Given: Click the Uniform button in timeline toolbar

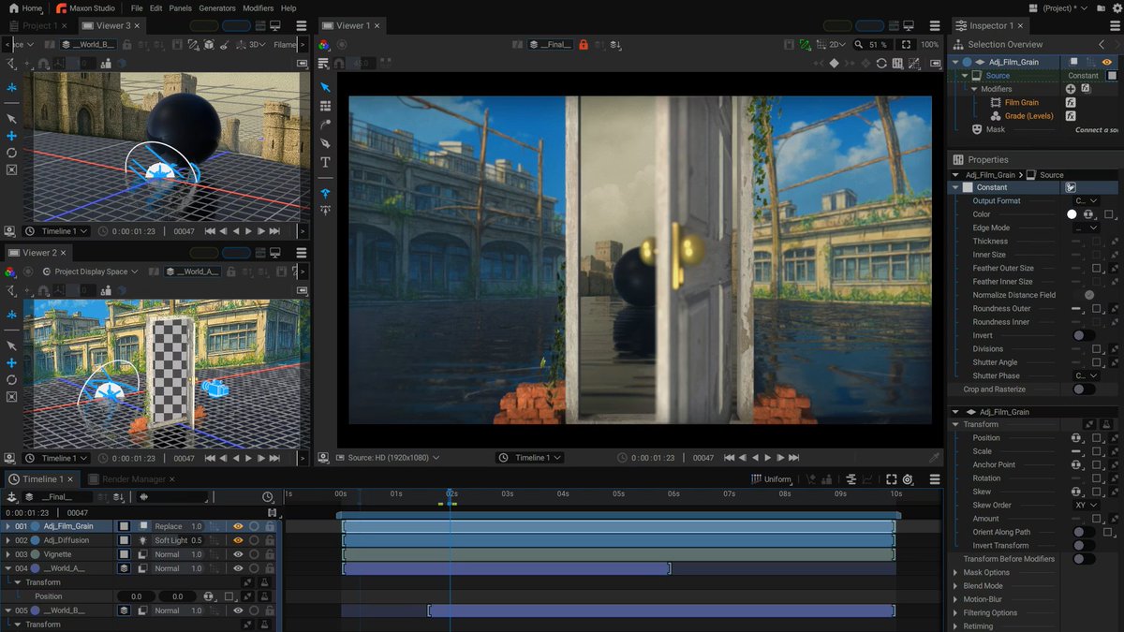Looking at the screenshot, I should [x=771, y=479].
